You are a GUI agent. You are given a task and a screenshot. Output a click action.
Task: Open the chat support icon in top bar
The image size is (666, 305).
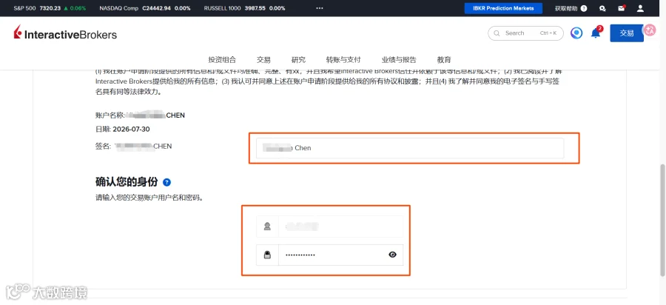[x=602, y=8]
